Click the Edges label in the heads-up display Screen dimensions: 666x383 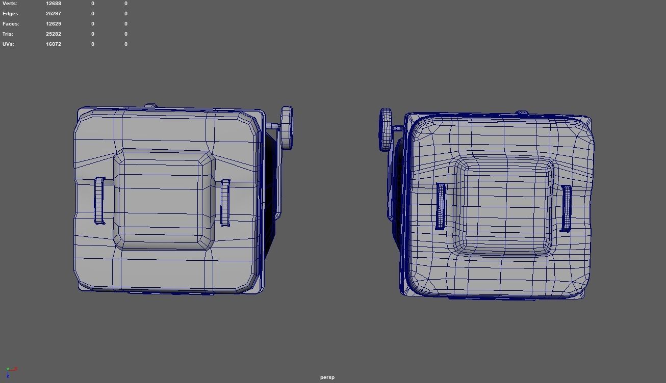click(10, 14)
